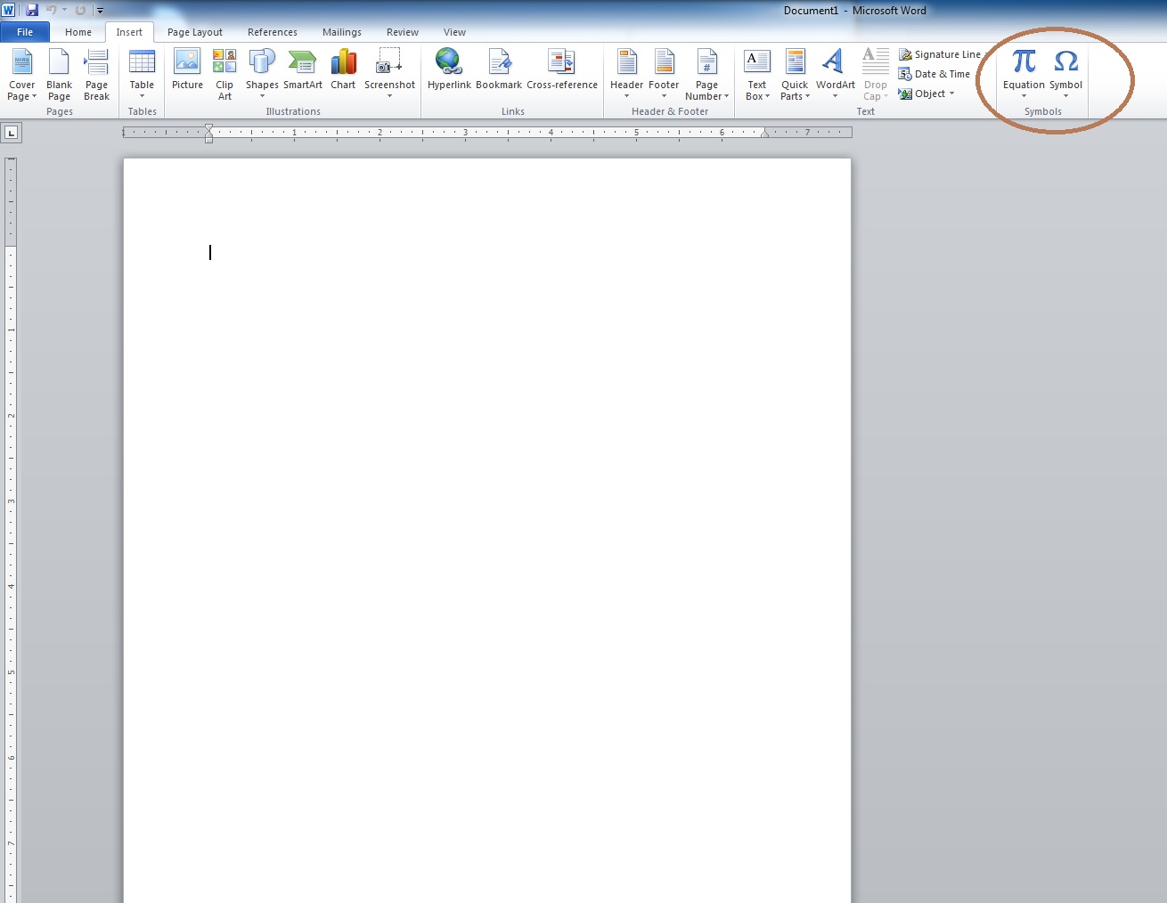This screenshot has width=1167, height=903.
Task: Switch to the Page Layout tab
Action: 194,32
